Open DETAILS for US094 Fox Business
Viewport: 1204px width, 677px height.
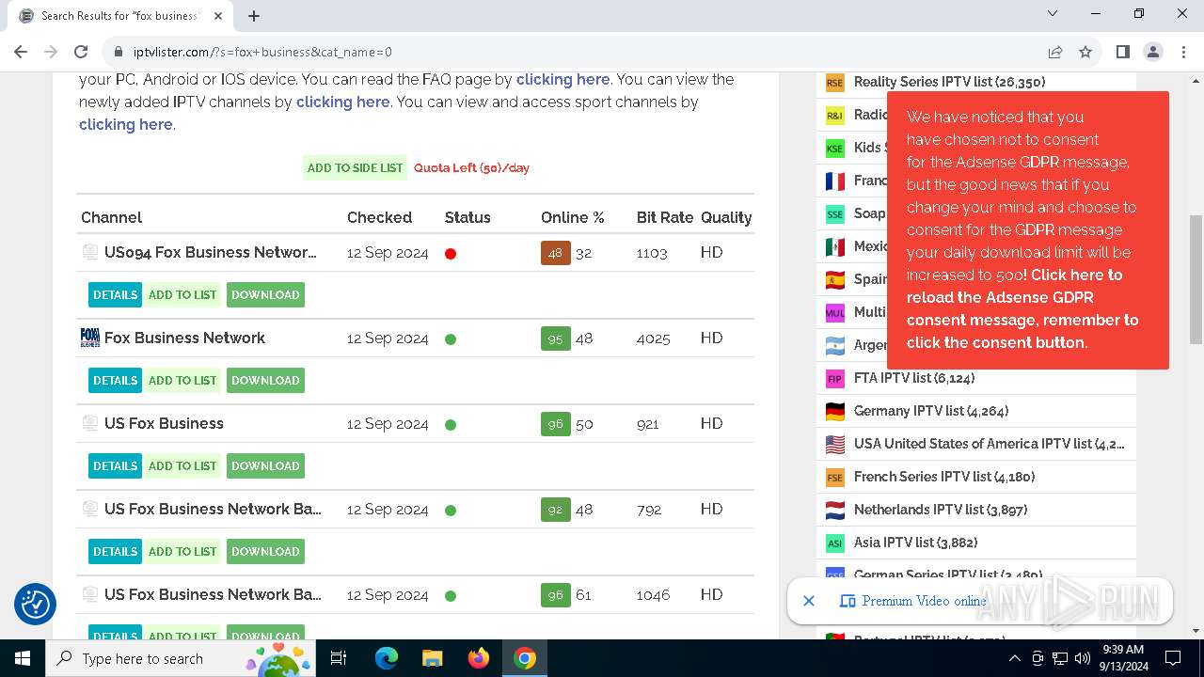(x=115, y=294)
